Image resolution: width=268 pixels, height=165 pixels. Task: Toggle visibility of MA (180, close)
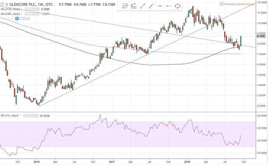pyautogui.click(x=26, y=13)
